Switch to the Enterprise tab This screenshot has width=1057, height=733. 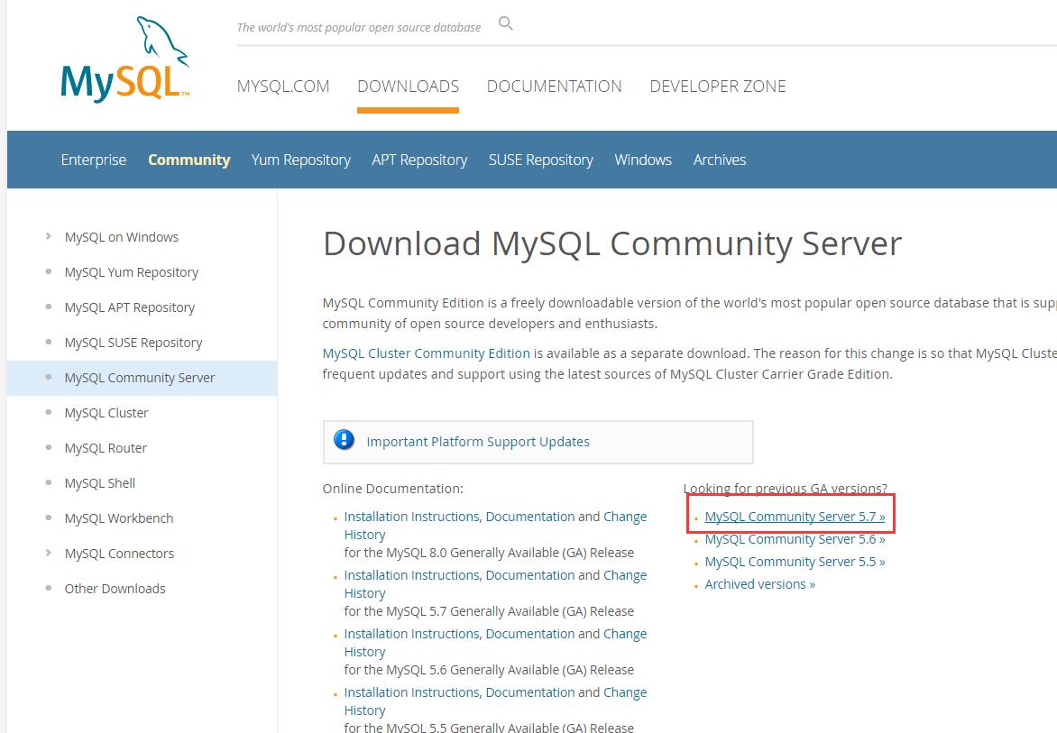tap(94, 160)
